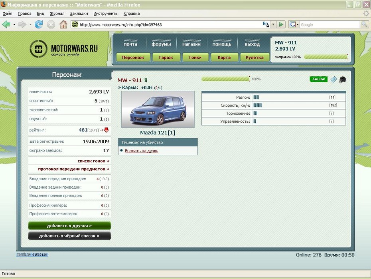The width and height of the screenshot is (371, 279).
Task: Click the Google search engine icon
Action: tap(292, 24)
